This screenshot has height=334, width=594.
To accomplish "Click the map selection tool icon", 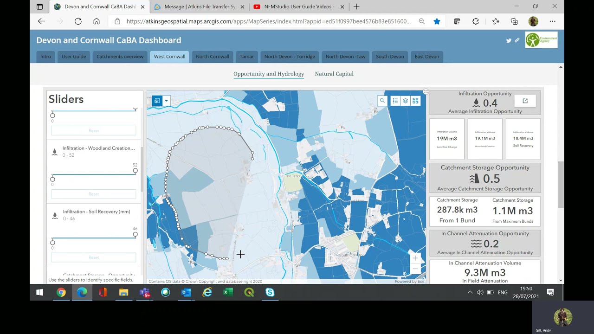I will 157,101.
